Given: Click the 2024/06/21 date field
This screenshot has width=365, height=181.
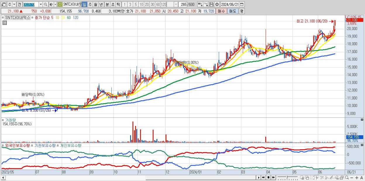Looking at the screenshot, I should (x=230, y=4).
